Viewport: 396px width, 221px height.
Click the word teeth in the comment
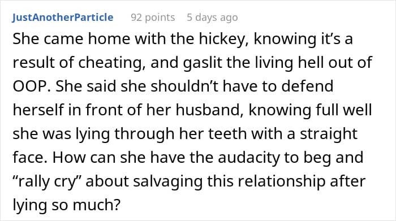227,134
